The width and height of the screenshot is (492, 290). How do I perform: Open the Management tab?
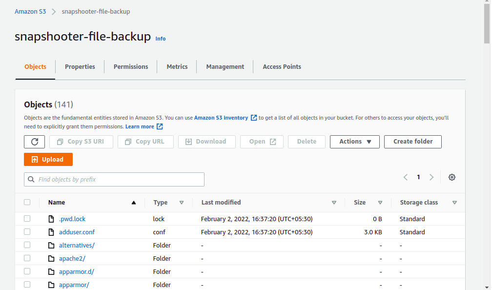(225, 67)
